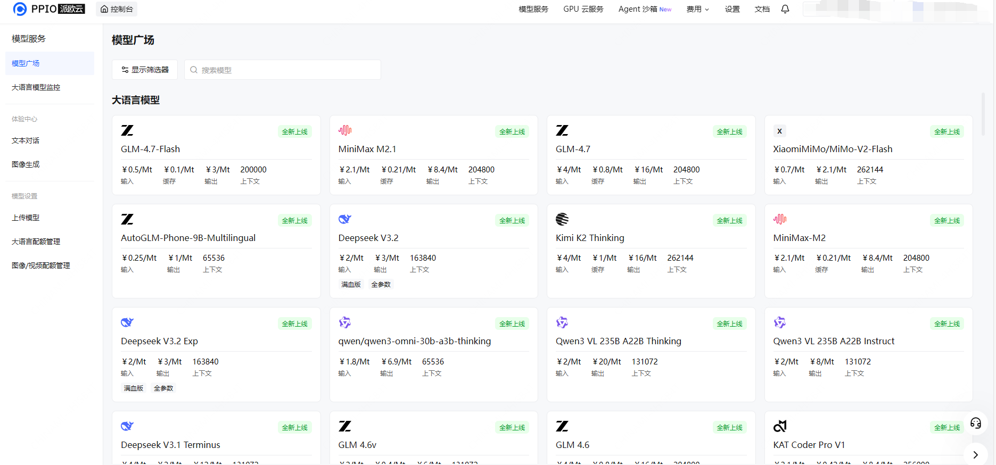Screen dimensions: 996x465
Task: Click 满血版 tag on Deepseek V3.2 card
Action: point(351,285)
